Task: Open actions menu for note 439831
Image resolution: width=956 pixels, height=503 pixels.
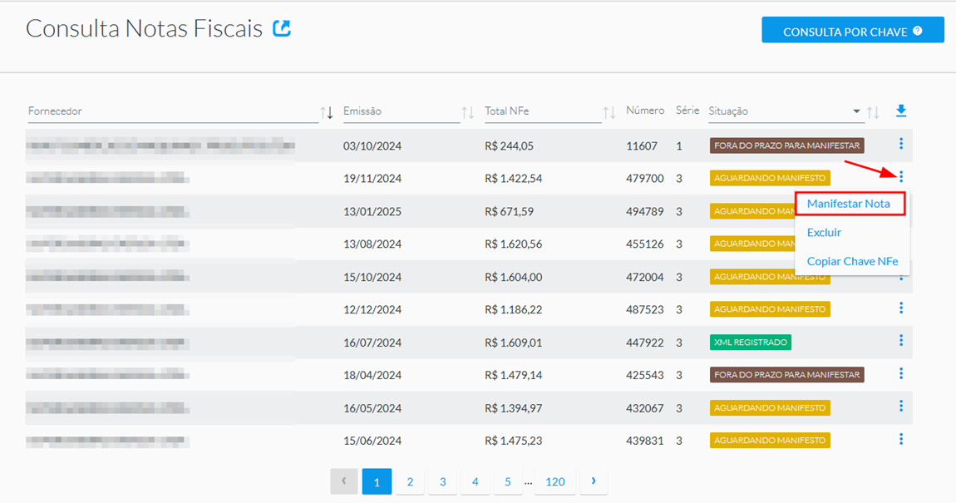Action: click(x=901, y=439)
